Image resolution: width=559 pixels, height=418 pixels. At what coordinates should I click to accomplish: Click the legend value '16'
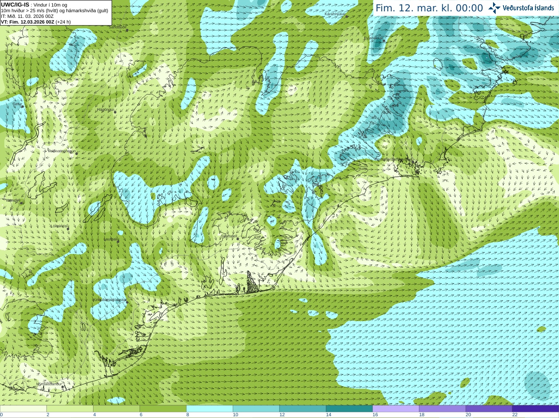pos(375,415)
